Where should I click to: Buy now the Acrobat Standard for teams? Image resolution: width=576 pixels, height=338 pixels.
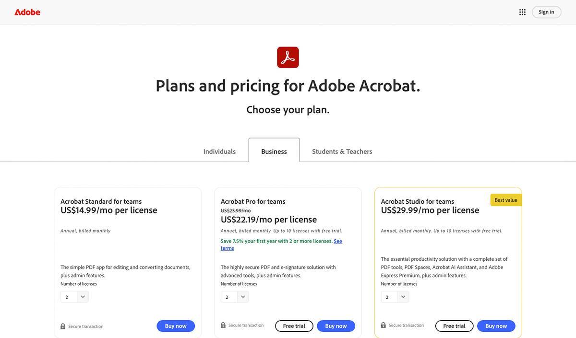(176, 326)
